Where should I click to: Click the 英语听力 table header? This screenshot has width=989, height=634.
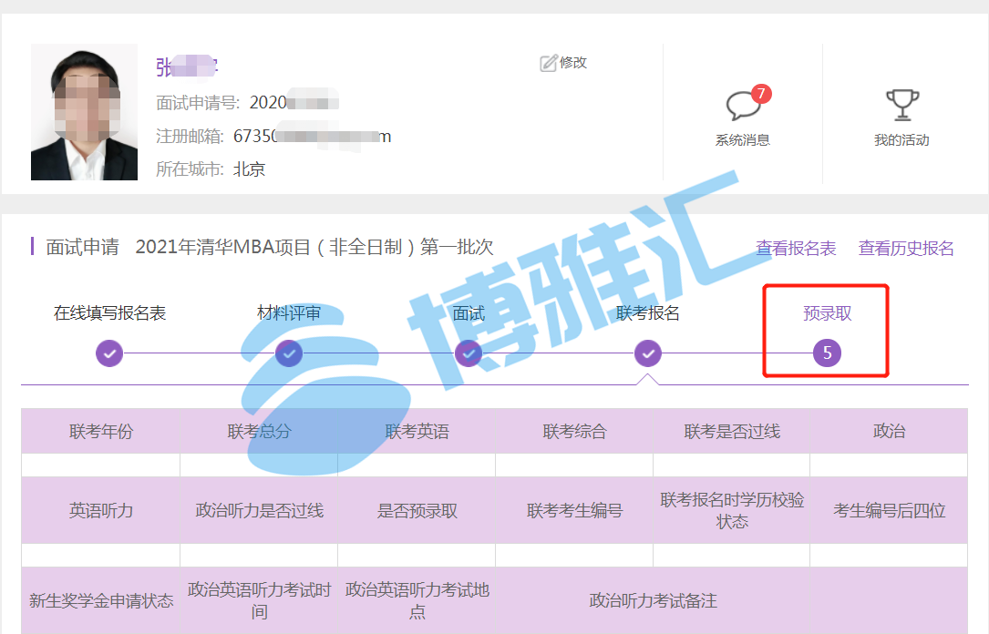tap(101, 510)
